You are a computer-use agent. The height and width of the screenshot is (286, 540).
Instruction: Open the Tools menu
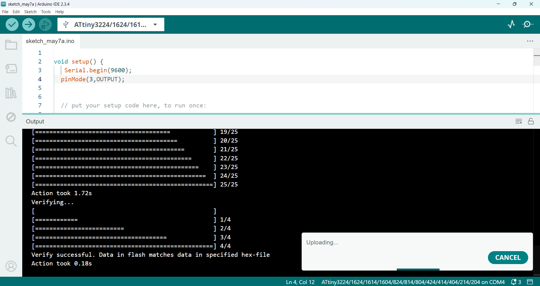tap(46, 12)
